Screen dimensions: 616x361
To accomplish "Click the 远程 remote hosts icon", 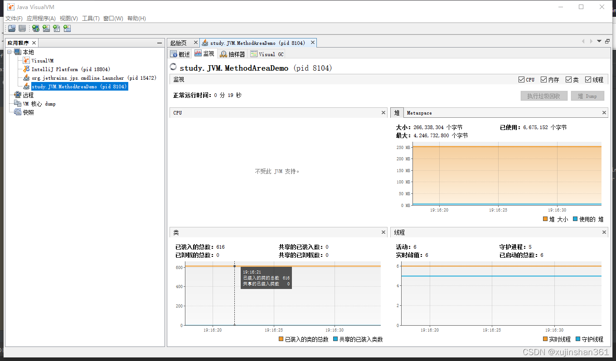I will tap(18, 95).
